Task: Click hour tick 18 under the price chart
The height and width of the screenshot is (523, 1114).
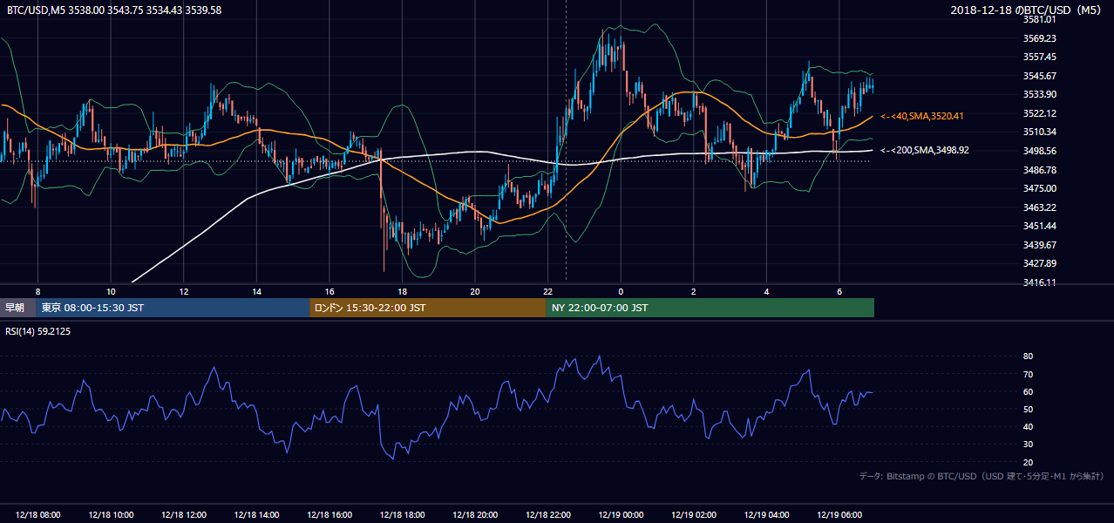Action: pyautogui.click(x=402, y=291)
